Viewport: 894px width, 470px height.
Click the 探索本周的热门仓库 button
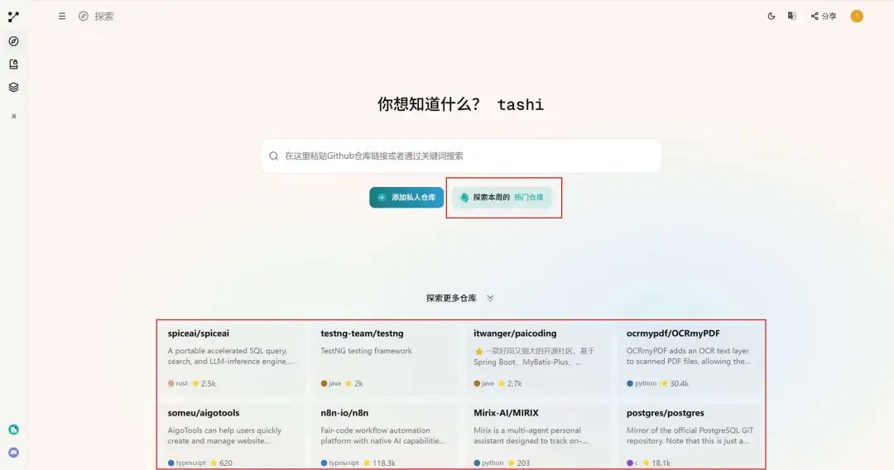coord(502,197)
